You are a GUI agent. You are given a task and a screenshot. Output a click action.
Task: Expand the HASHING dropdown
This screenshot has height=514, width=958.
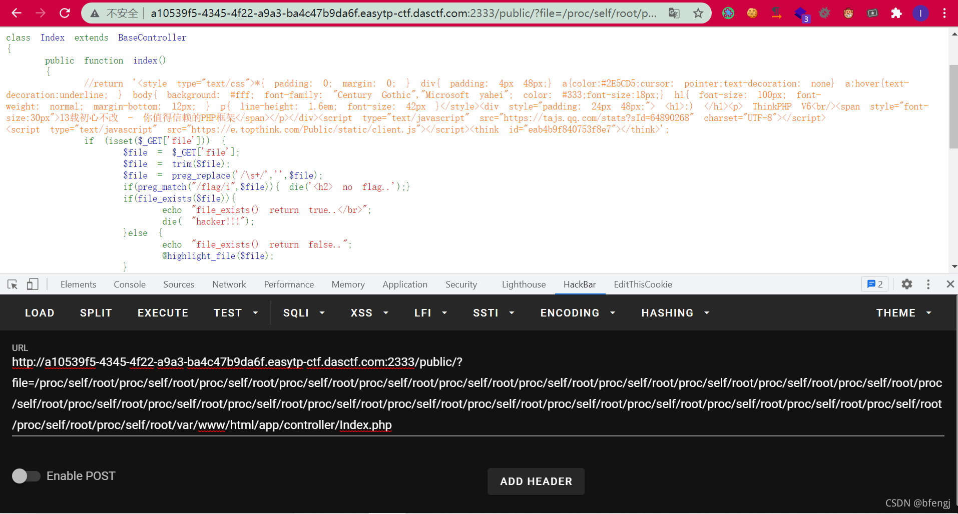tap(675, 313)
